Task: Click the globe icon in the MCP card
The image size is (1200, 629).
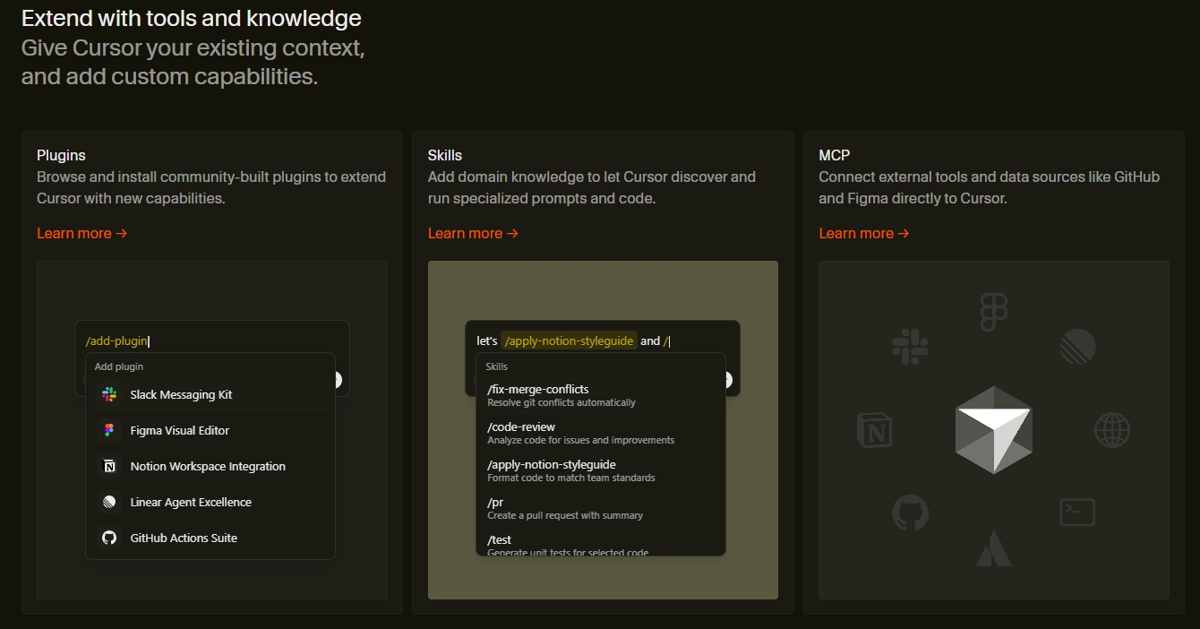Action: [1113, 431]
